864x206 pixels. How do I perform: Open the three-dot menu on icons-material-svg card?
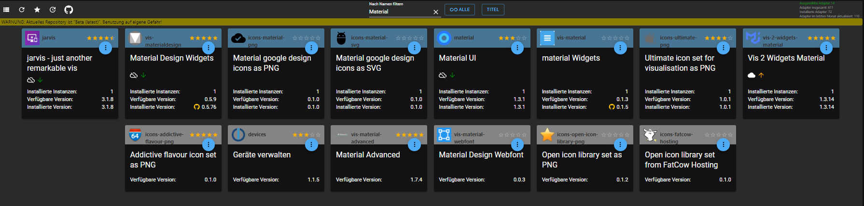click(x=414, y=48)
